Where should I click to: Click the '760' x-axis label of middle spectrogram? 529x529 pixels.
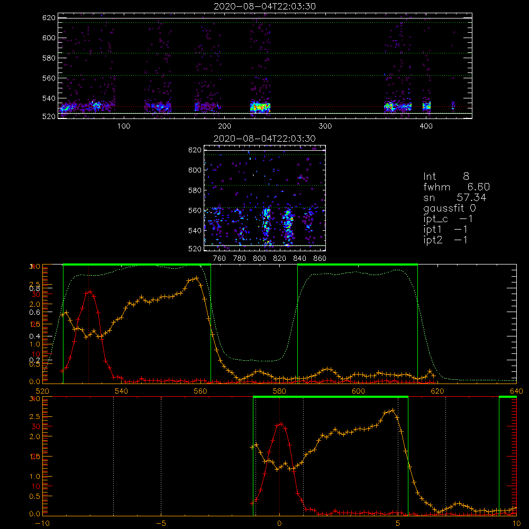220,259
